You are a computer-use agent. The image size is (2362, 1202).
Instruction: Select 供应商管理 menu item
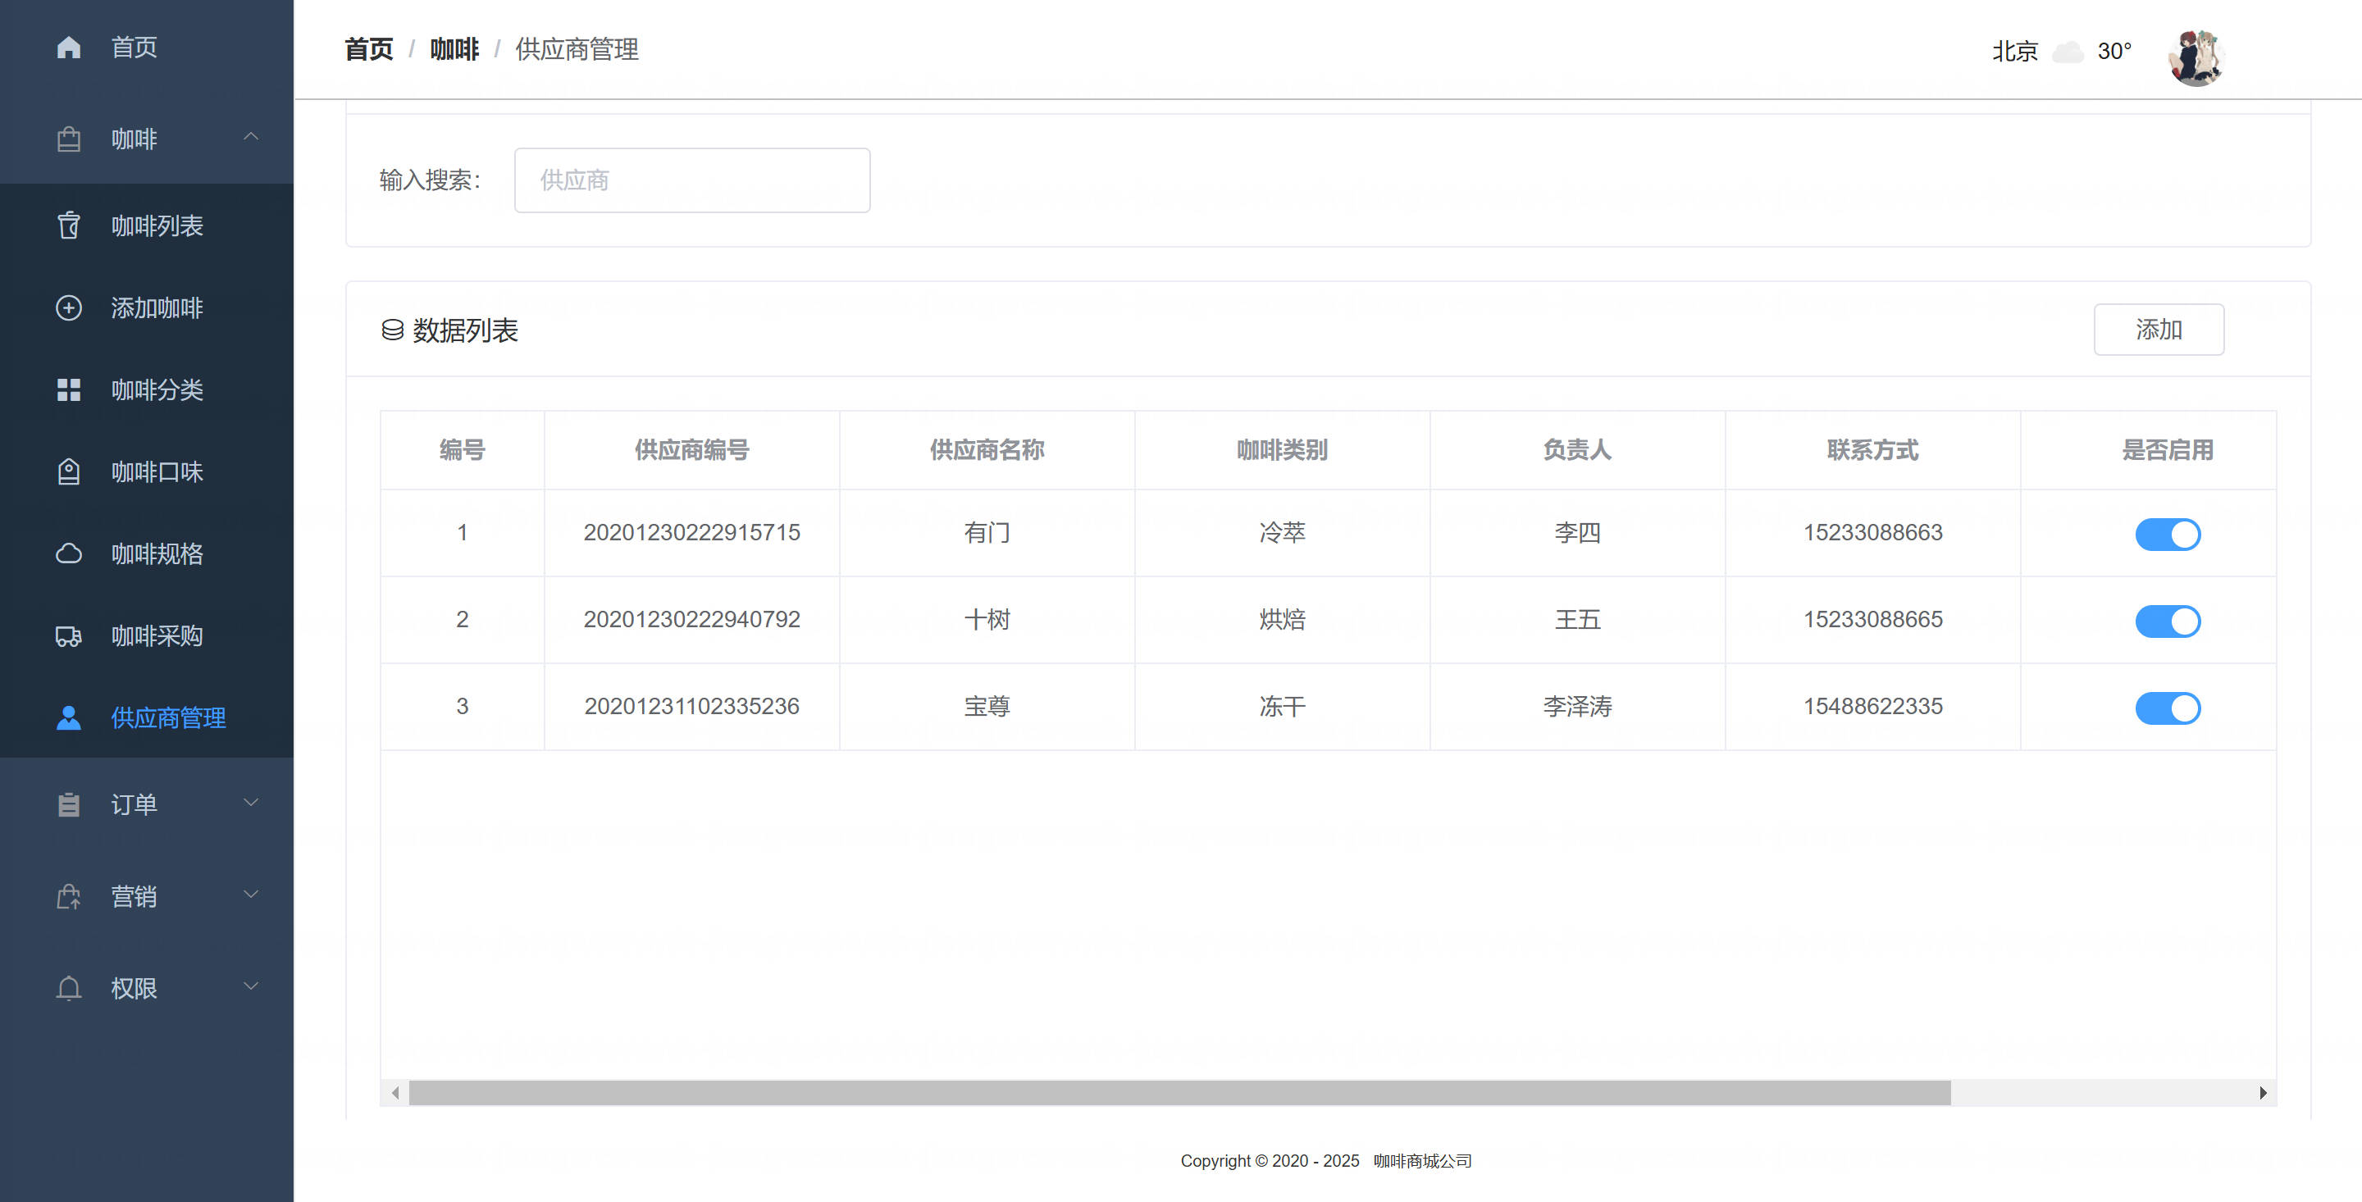(x=147, y=718)
